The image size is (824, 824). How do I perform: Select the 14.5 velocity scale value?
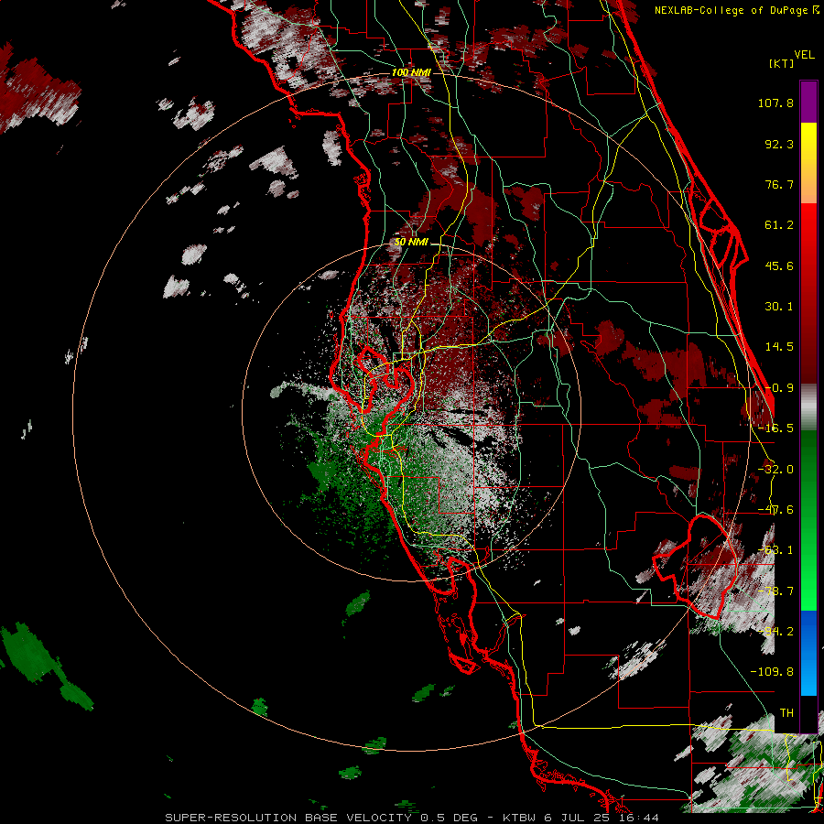click(x=779, y=347)
